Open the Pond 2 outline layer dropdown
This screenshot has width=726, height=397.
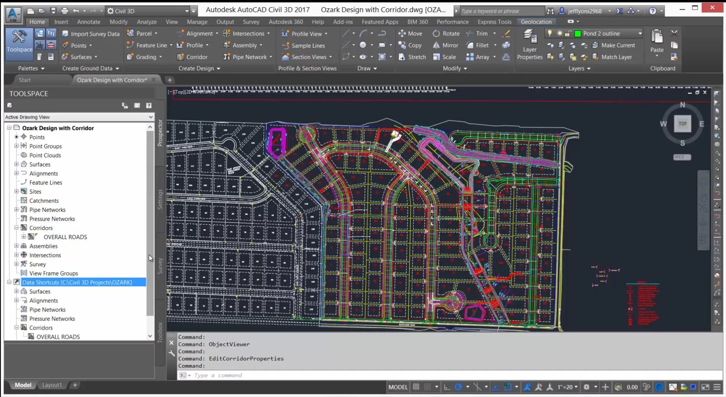click(640, 34)
